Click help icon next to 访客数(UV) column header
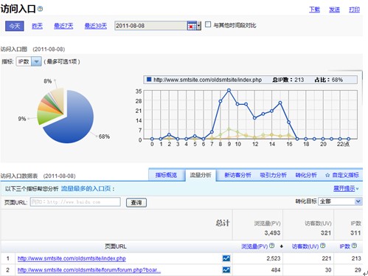 [x=323, y=246]
